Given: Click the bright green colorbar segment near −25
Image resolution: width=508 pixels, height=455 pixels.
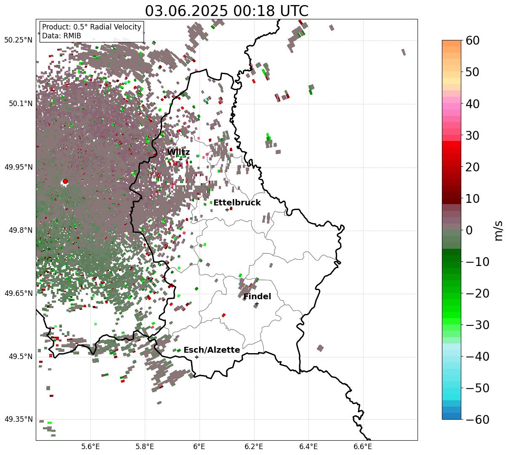Looking at the screenshot, I should (x=452, y=309).
